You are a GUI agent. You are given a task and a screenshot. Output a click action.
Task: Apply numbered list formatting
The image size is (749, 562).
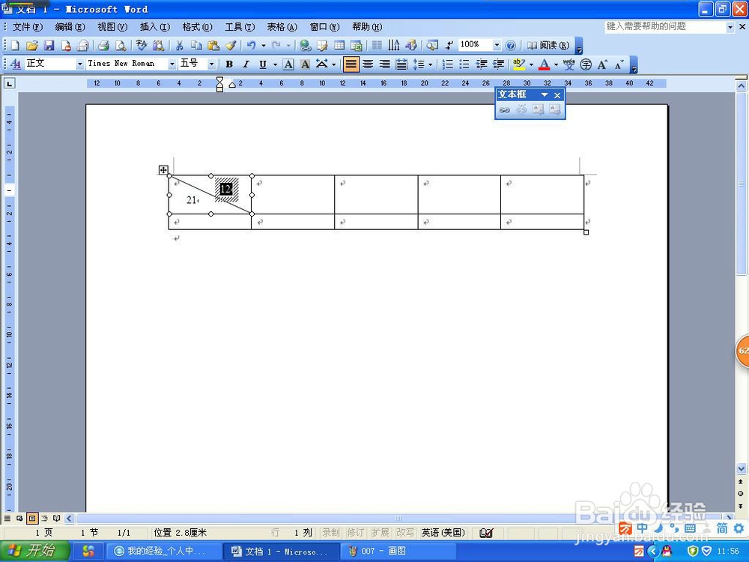[x=448, y=64]
